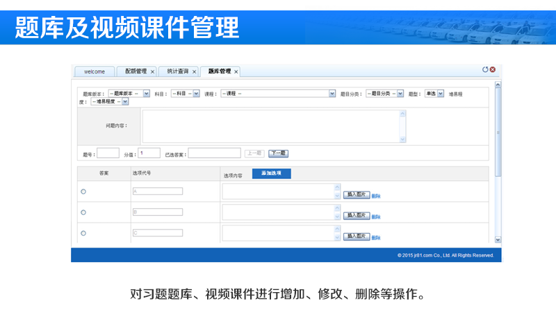Select the radio button for option C
Screen dimensions: 556x324
83,233
